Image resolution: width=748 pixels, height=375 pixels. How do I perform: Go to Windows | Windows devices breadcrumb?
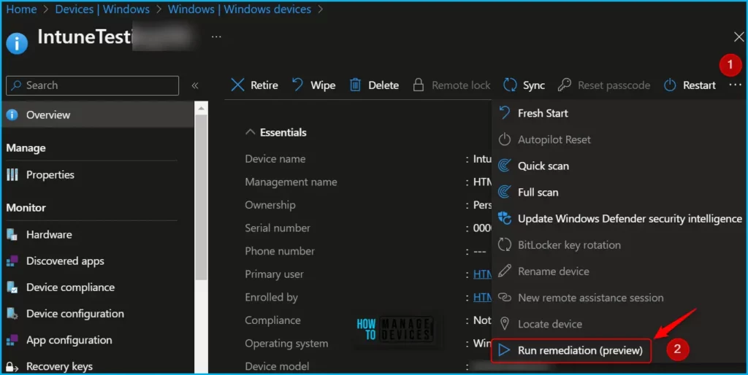(x=240, y=9)
